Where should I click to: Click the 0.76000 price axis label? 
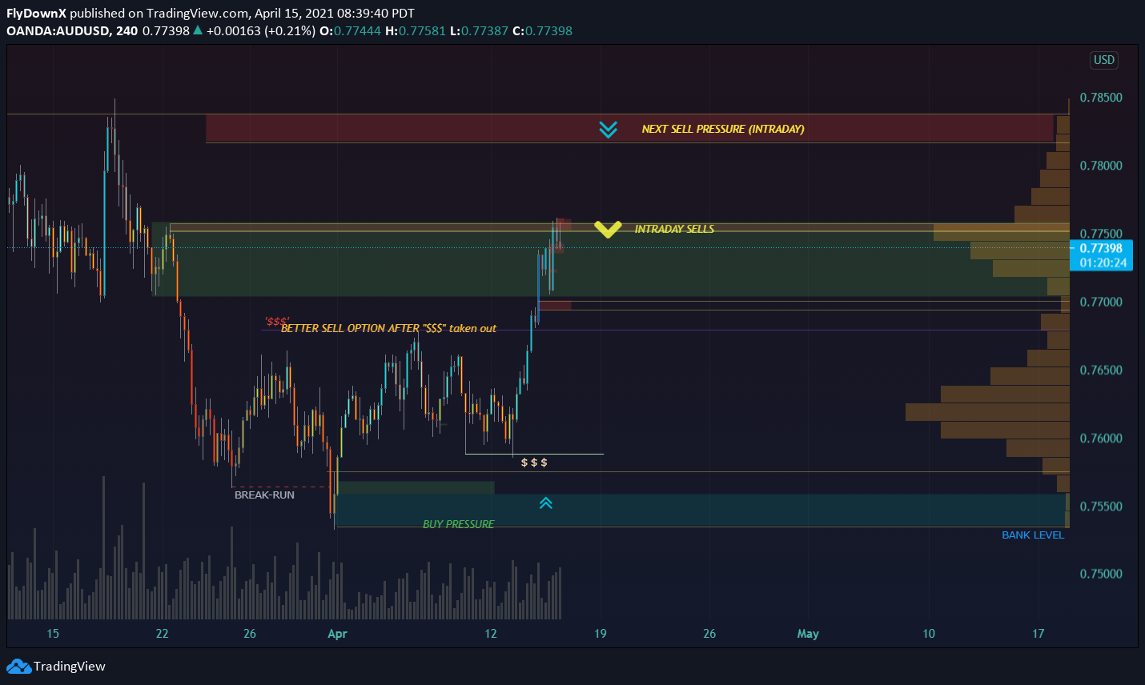[1101, 438]
